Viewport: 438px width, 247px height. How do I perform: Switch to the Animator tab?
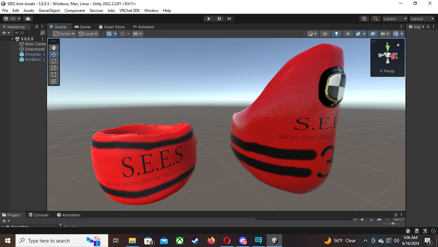click(x=143, y=27)
